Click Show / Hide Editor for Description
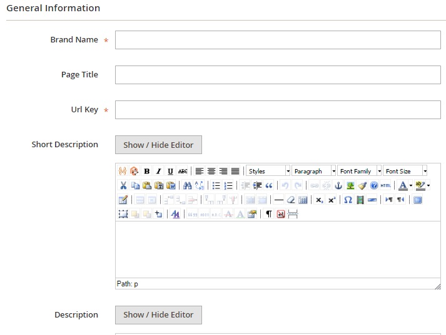The image size is (446, 335). coord(158,314)
